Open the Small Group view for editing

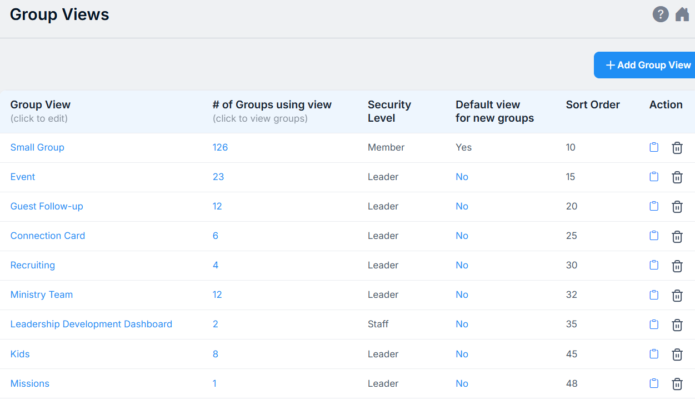37,147
